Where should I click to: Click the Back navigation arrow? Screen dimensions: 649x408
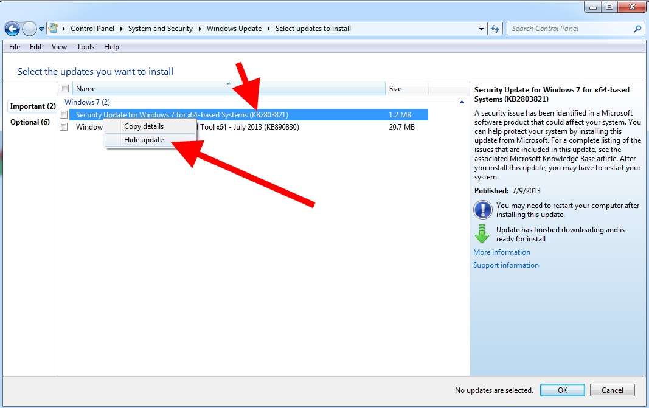point(12,29)
